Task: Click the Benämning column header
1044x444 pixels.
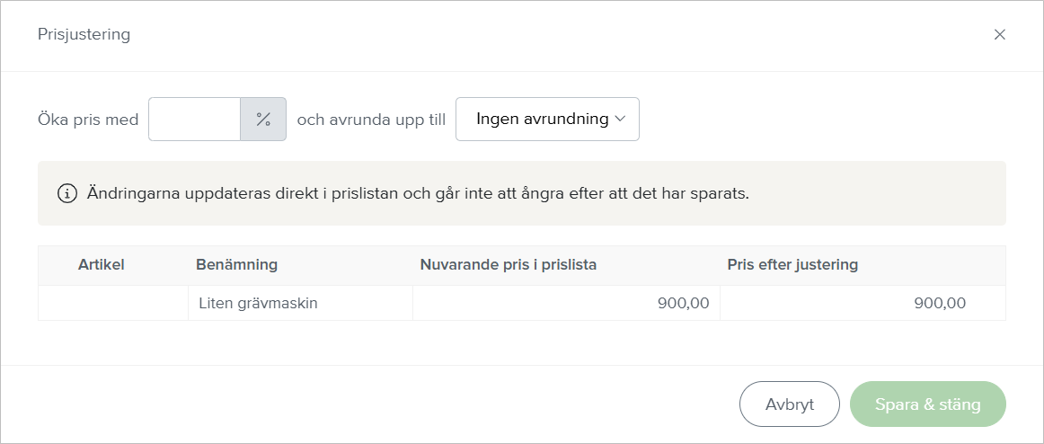Action: click(x=236, y=265)
